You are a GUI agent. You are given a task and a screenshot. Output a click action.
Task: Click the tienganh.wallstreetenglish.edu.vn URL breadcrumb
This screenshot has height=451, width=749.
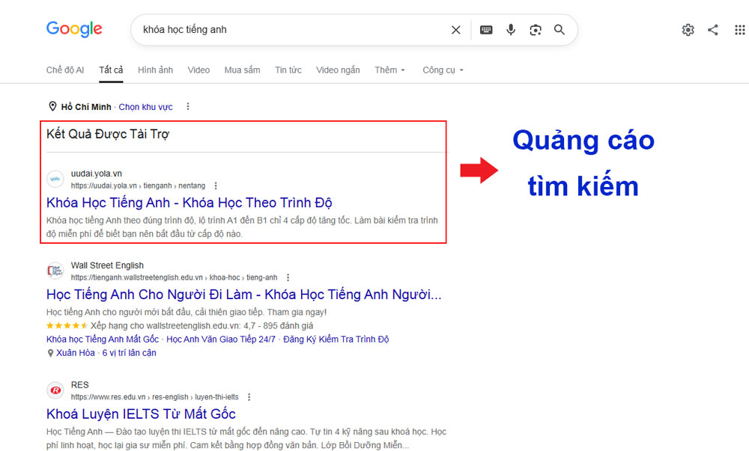point(174,277)
